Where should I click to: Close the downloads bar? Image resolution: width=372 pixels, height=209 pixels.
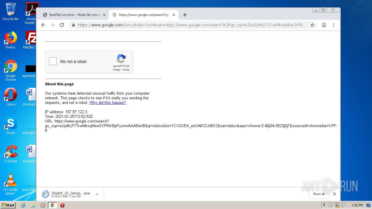(x=335, y=194)
